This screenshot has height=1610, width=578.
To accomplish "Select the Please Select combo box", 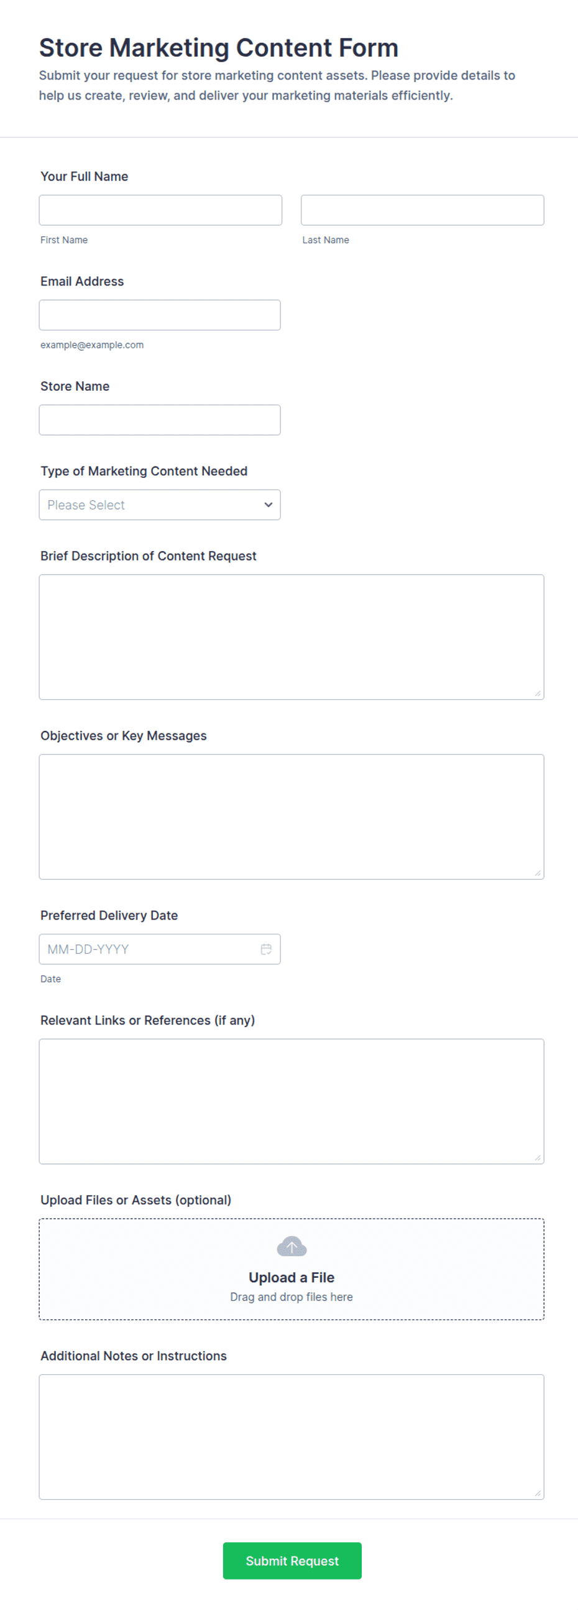I will coord(160,505).
